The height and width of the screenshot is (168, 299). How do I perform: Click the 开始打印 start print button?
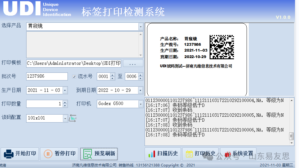pos(20,154)
